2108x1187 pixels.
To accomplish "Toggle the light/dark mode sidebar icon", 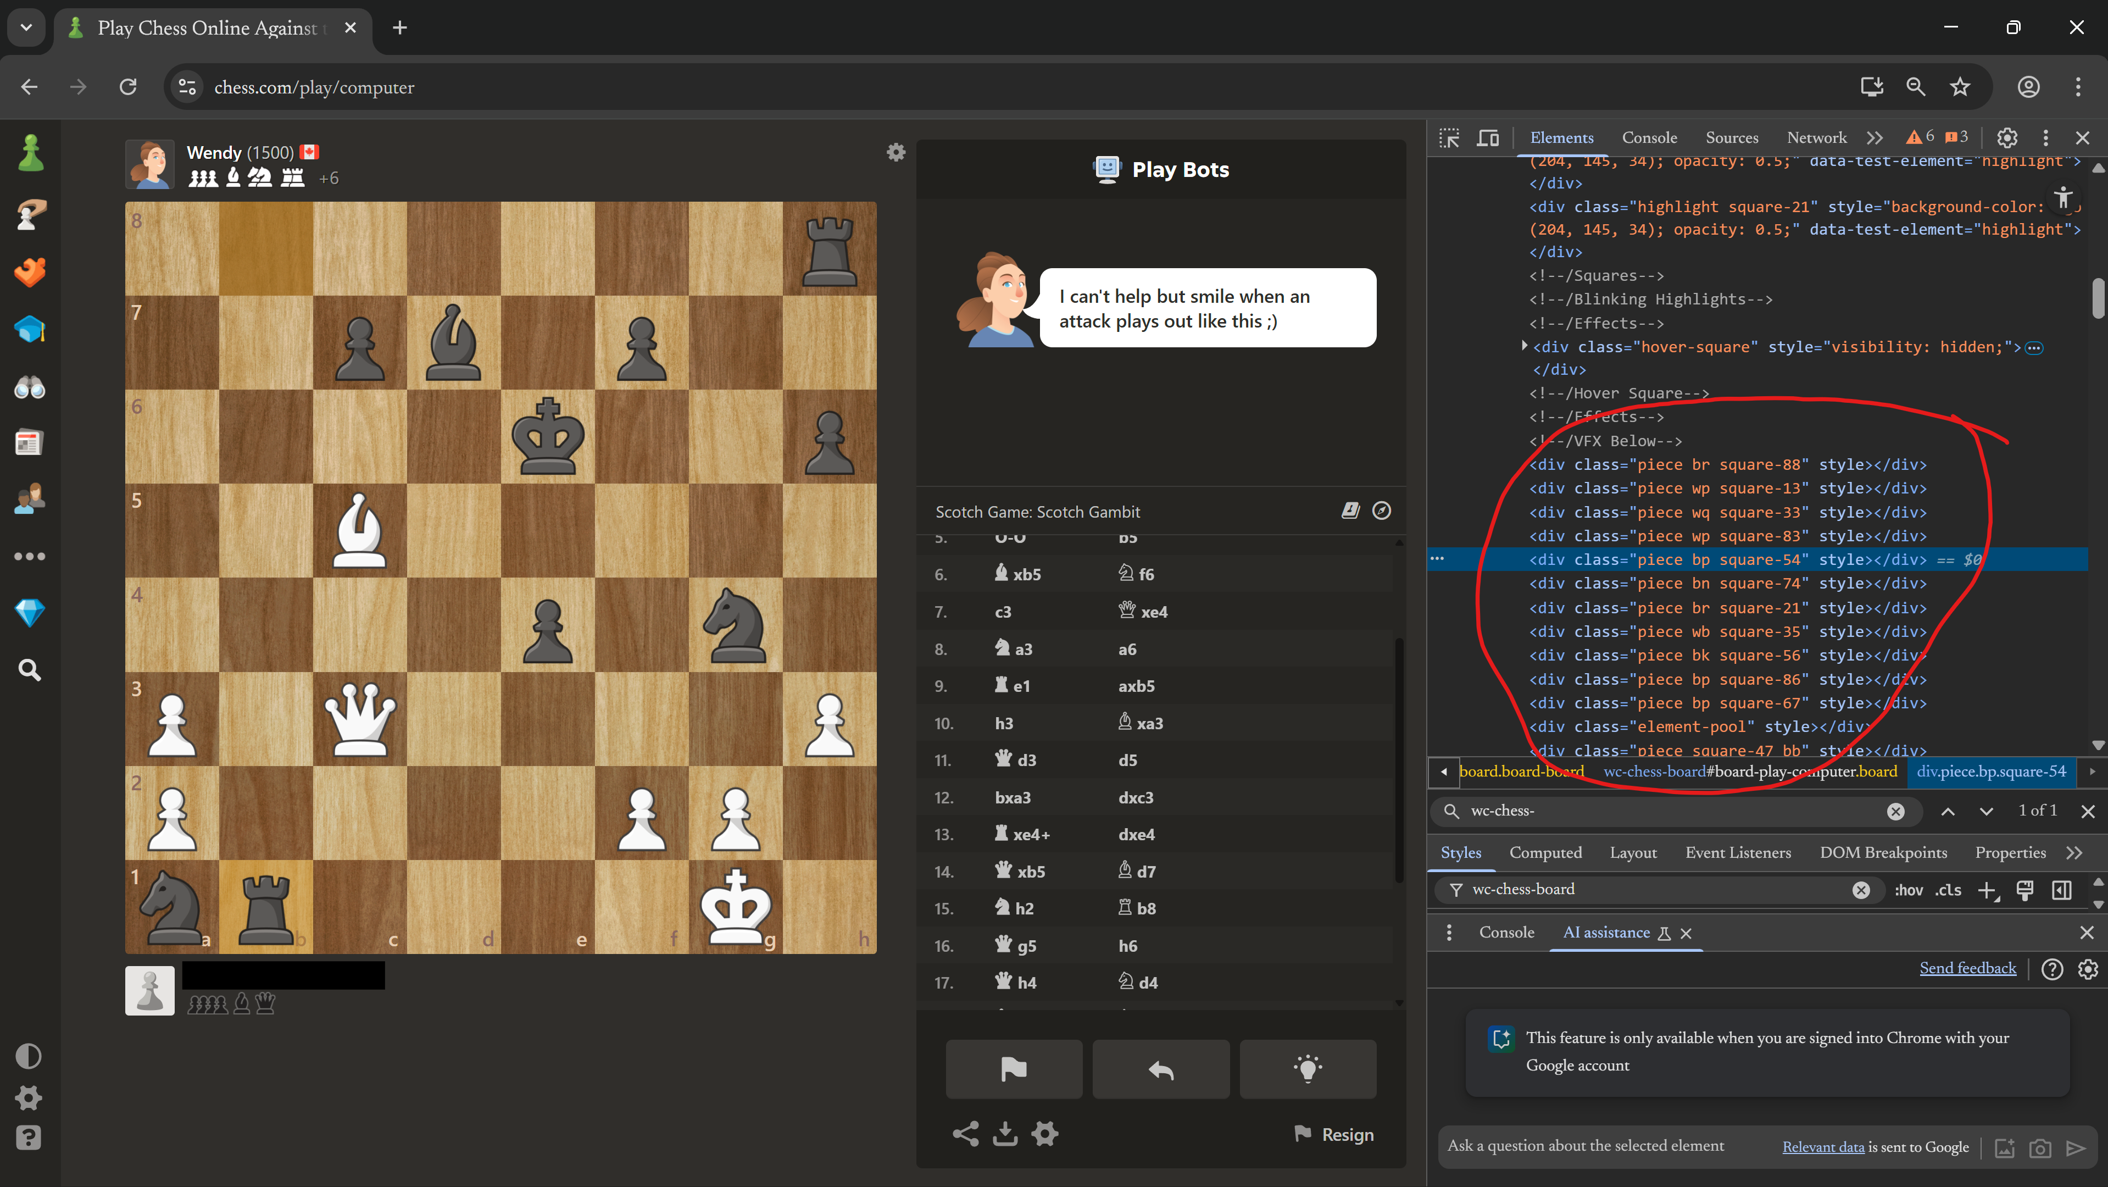I will click(30, 1056).
